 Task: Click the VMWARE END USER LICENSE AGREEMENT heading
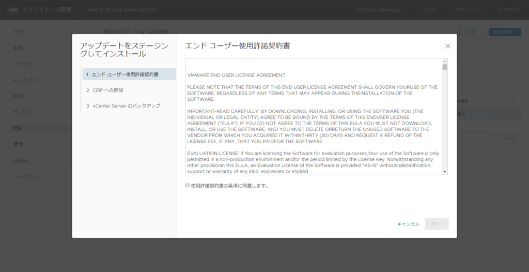click(236, 75)
